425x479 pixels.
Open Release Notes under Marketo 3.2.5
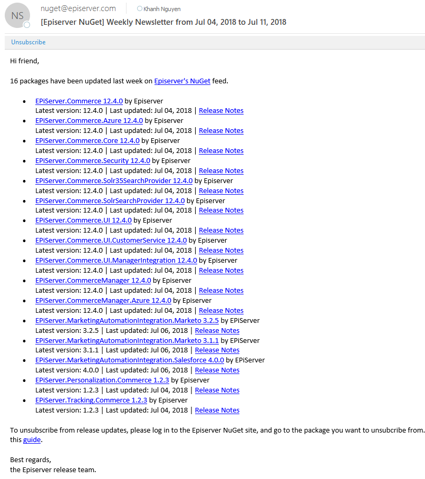coord(217,331)
